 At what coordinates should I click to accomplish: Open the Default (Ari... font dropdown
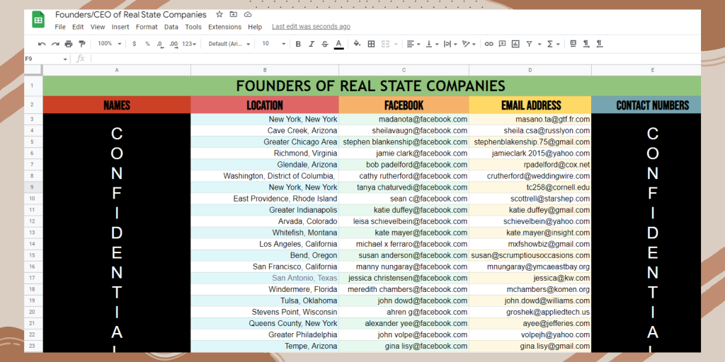229,44
